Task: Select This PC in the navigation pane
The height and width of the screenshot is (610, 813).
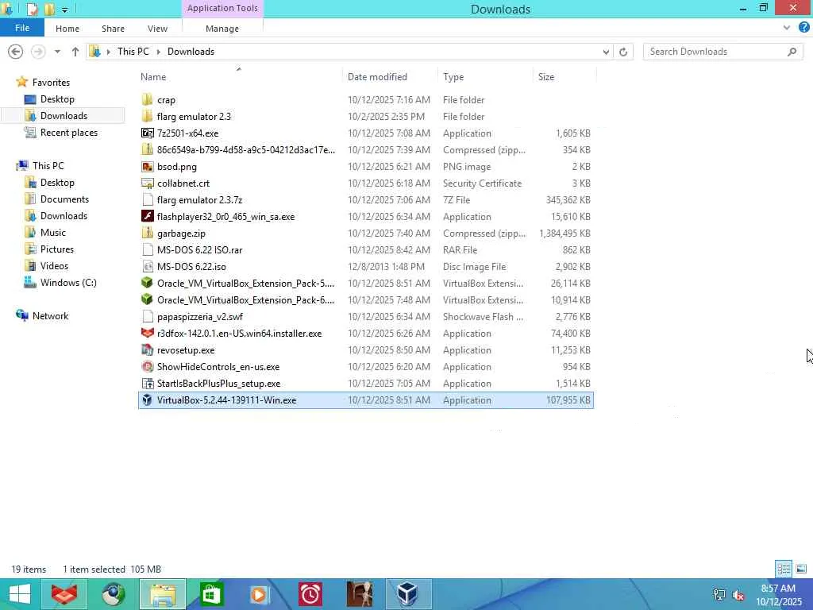Action: [x=48, y=165]
